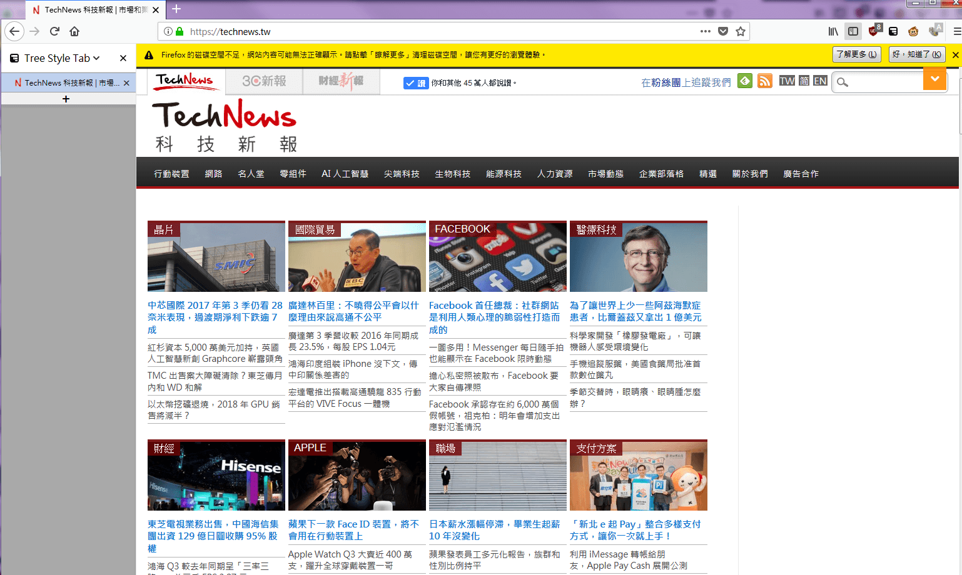The height and width of the screenshot is (575, 962).
Task: Click the forward navigation arrow
Action: tap(34, 31)
